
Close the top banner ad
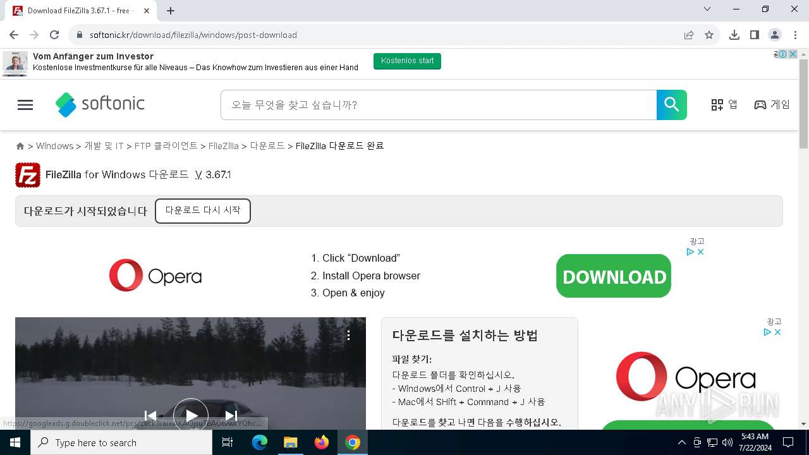(x=793, y=54)
